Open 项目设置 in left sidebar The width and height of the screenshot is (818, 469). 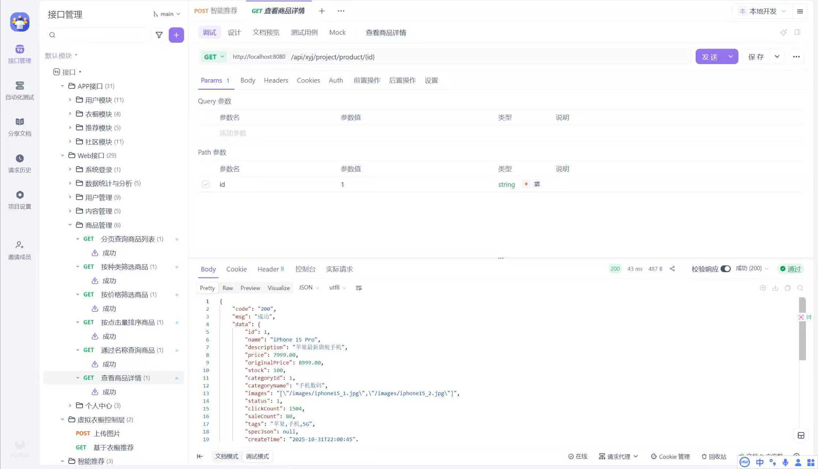point(19,199)
